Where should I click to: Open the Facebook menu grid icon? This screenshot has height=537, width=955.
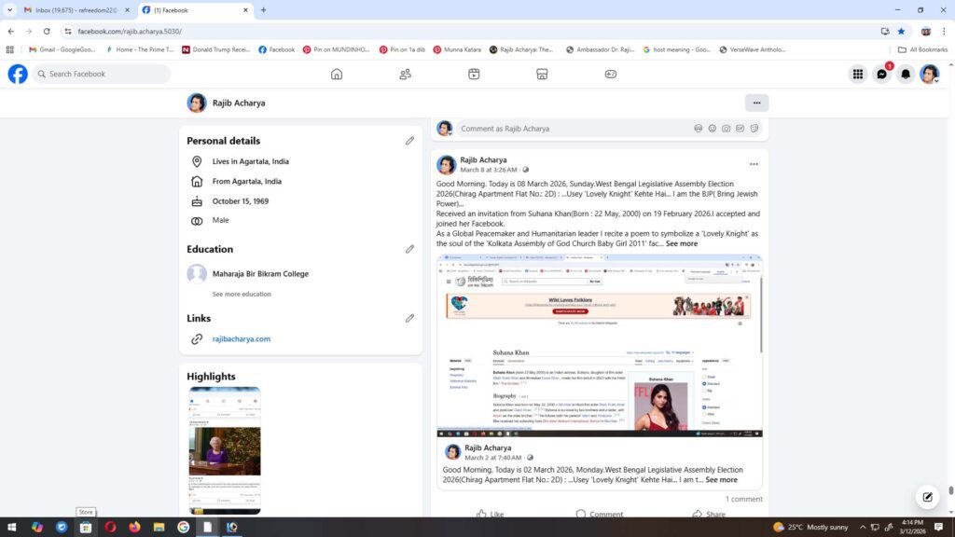(857, 75)
